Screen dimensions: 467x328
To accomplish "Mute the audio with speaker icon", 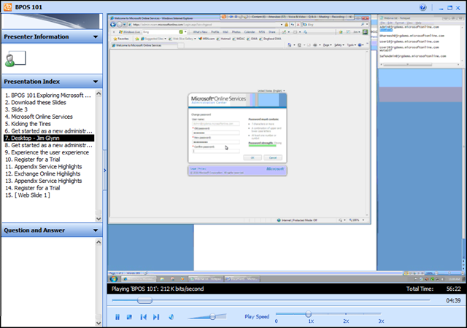I will 171,317.
